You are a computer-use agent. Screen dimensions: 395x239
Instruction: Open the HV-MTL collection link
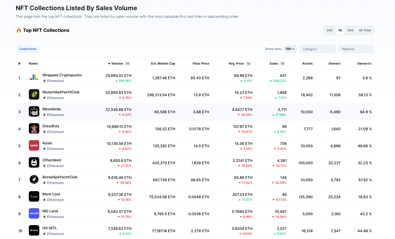50,228
